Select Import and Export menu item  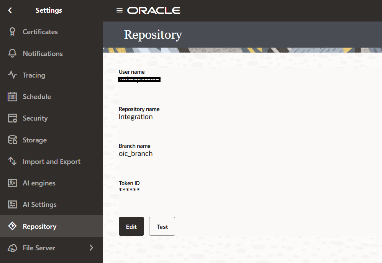point(51,161)
